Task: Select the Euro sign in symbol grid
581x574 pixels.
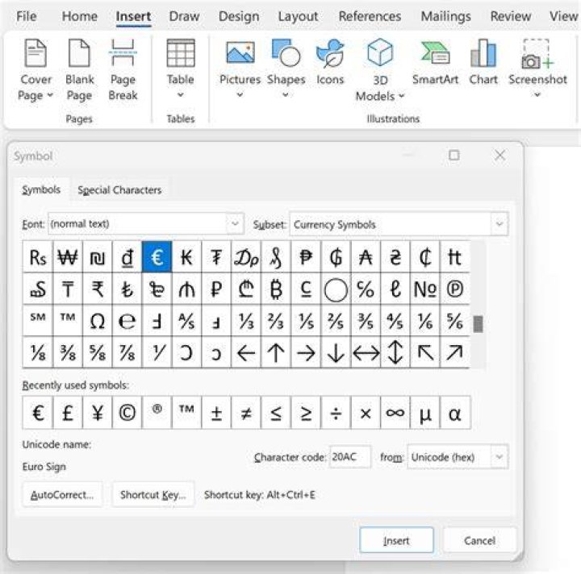Action: pyautogui.click(x=157, y=257)
